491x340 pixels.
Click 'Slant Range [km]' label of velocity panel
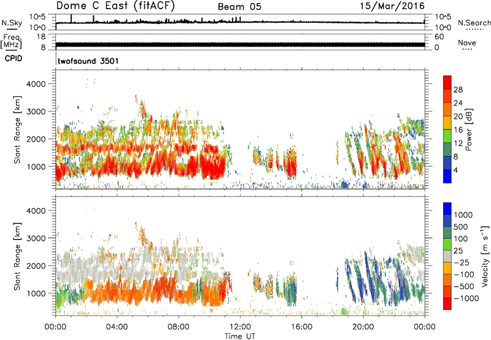coord(17,256)
